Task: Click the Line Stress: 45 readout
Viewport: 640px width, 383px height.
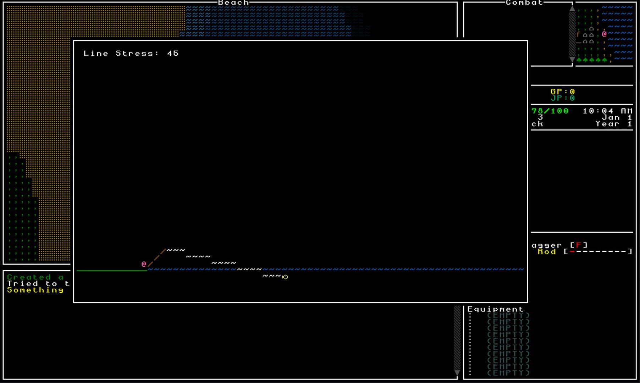Action: pos(131,53)
